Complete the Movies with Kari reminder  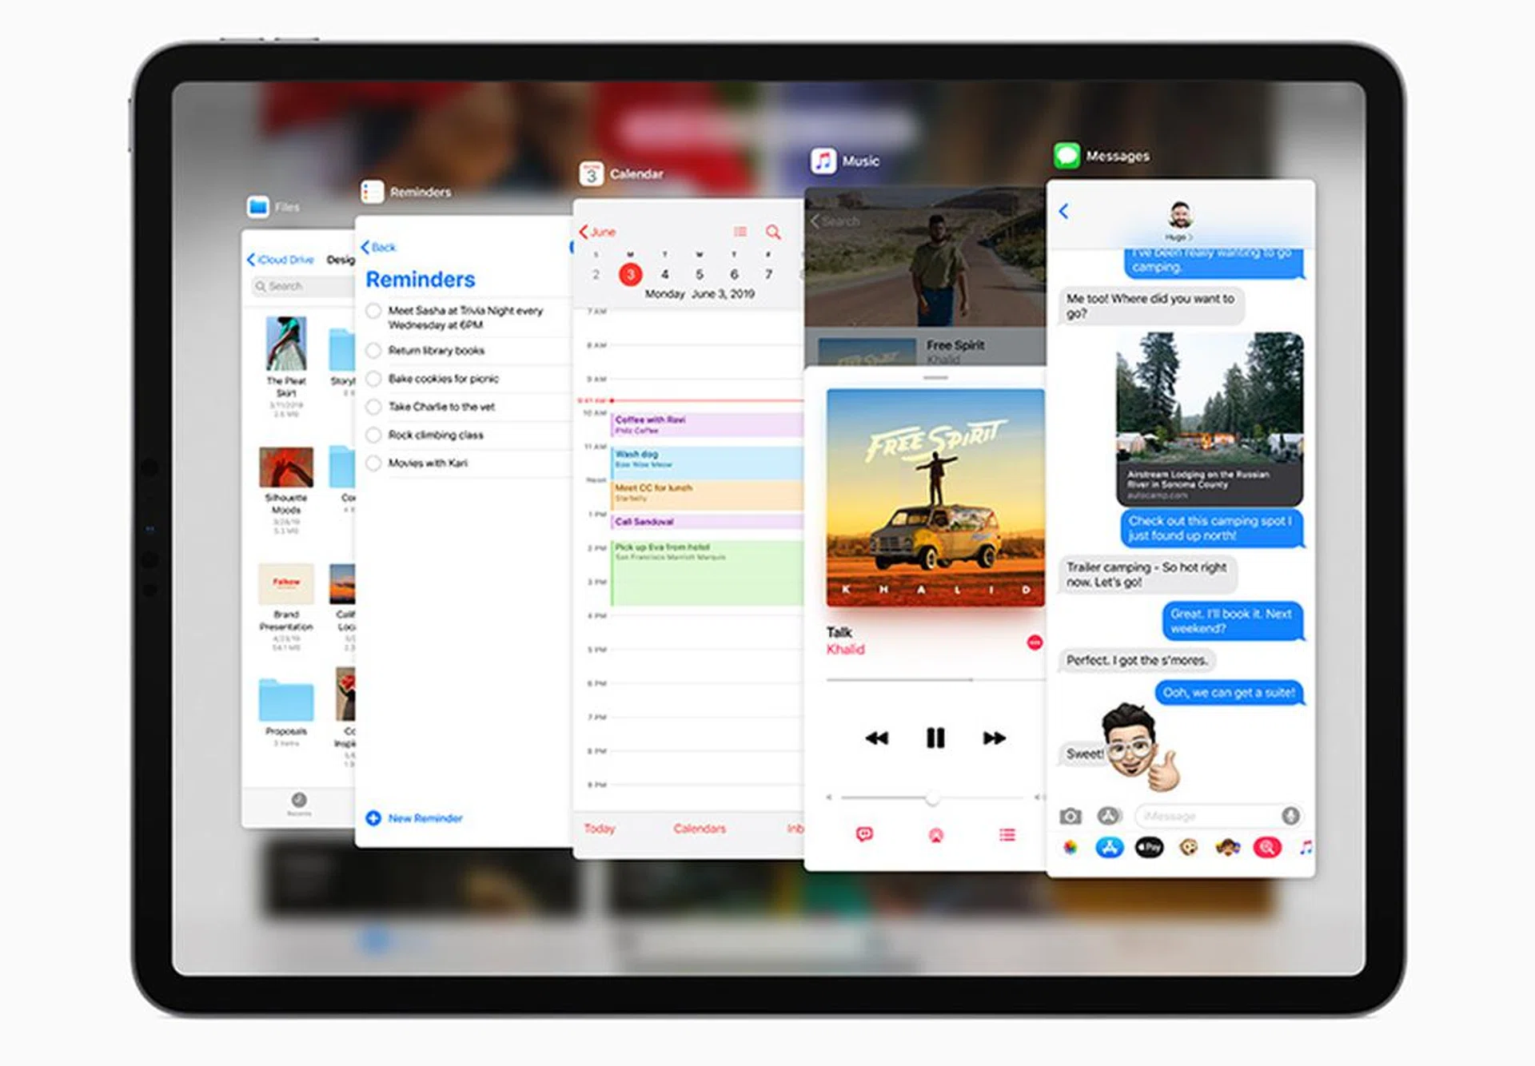373,463
